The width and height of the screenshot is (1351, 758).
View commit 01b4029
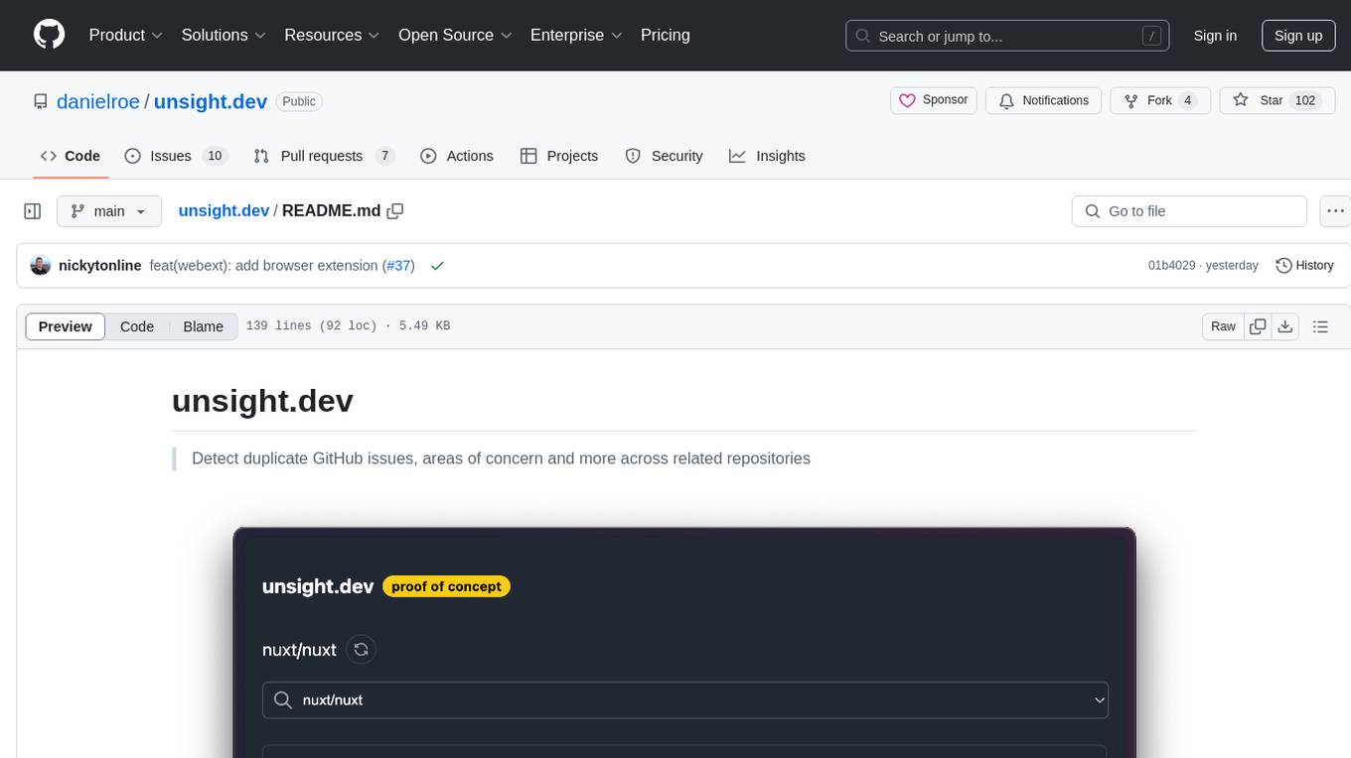point(1171,265)
